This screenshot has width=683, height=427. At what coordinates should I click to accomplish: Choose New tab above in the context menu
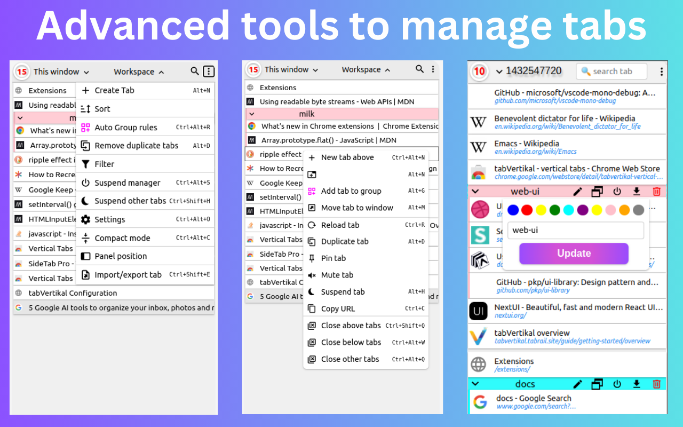point(366,157)
